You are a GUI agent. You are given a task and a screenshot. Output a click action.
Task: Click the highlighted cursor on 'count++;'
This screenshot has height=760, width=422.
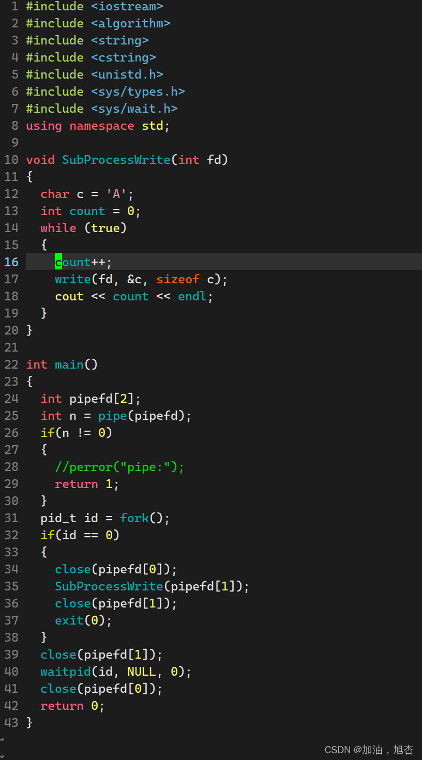coord(58,262)
